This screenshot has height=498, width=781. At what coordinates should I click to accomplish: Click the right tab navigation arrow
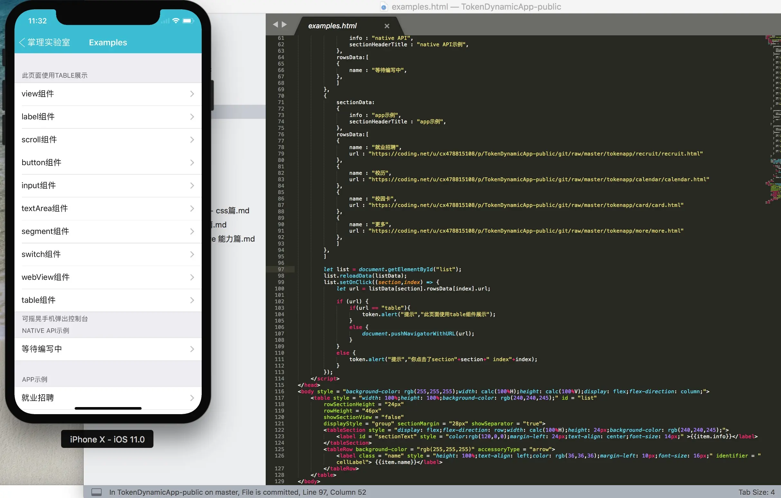[284, 25]
